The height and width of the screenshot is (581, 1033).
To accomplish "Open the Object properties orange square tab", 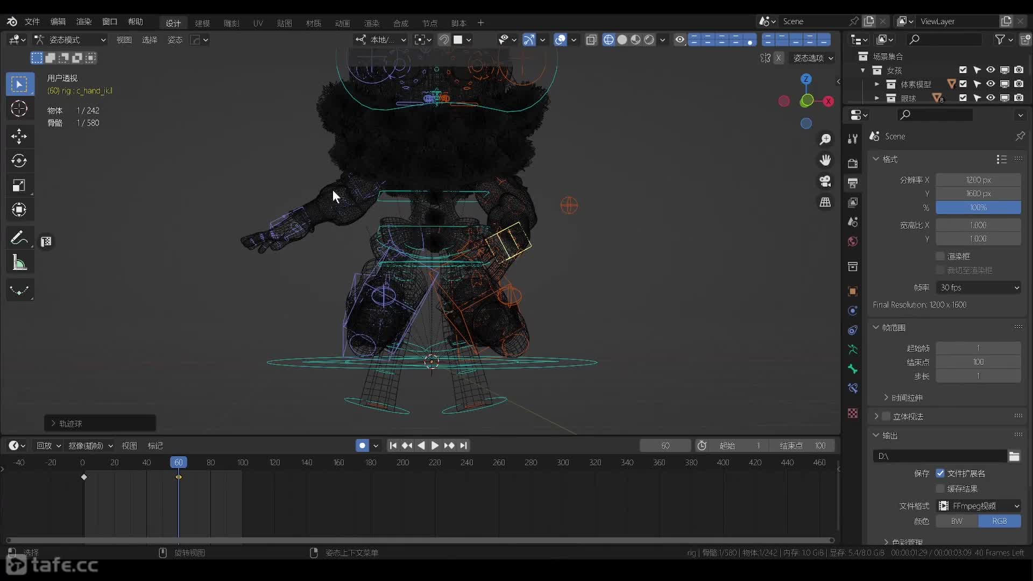I will [853, 292].
